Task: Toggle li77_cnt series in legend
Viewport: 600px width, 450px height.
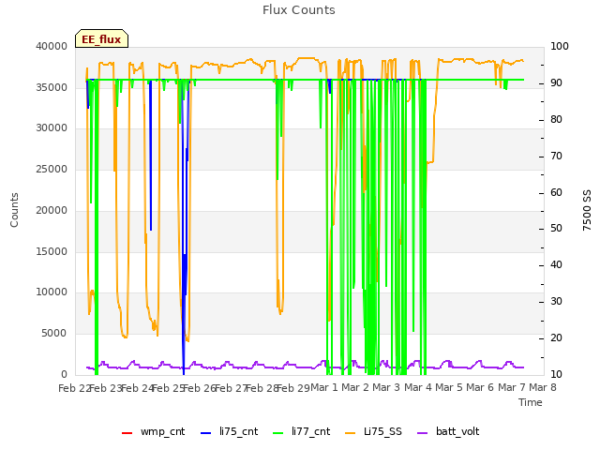Action: tap(302, 431)
